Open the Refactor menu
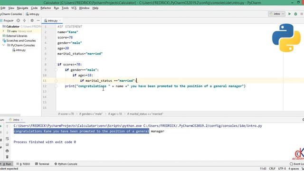304x171 pixels. (x=46, y=8)
